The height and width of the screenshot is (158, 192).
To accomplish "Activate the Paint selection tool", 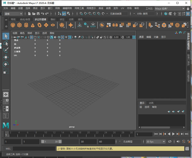I will (6, 50).
